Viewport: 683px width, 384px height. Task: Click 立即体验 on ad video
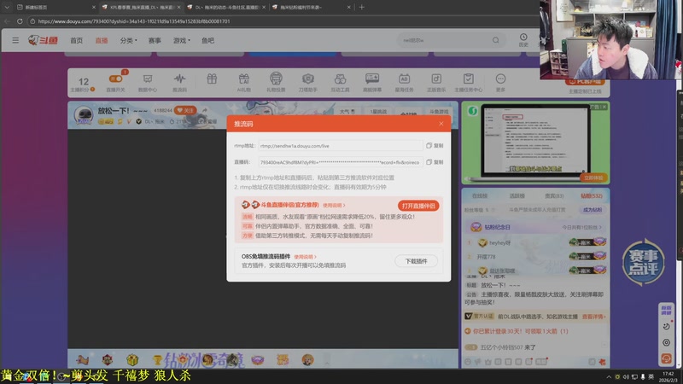click(593, 177)
